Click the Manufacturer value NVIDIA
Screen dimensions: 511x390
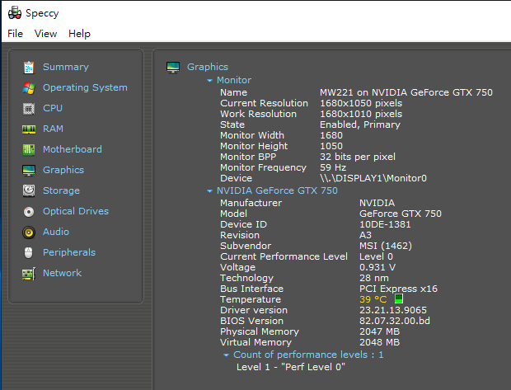[x=377, y=203]
